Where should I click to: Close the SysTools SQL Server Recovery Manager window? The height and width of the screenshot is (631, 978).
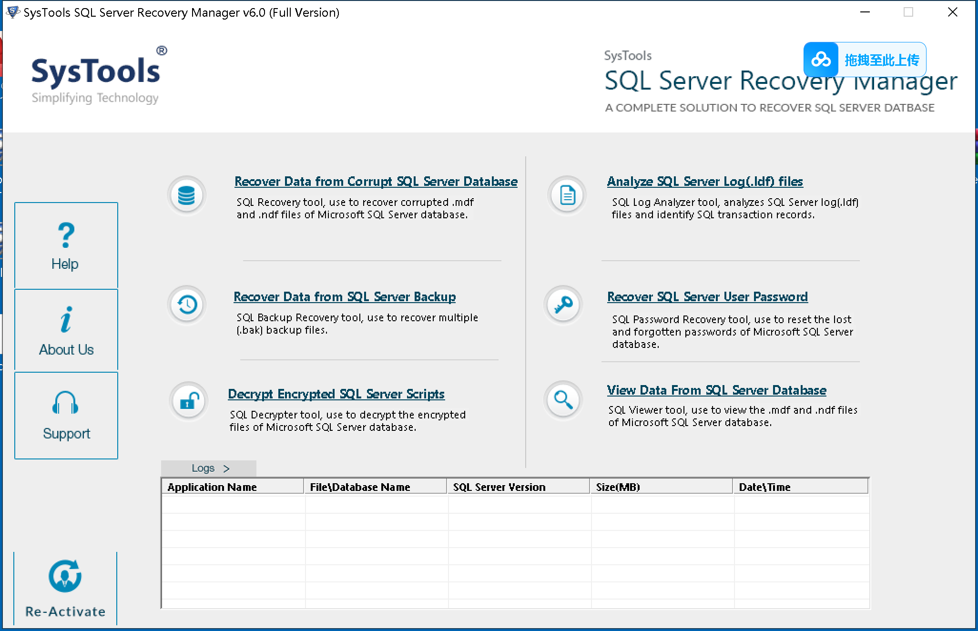(x=952, y=12)
